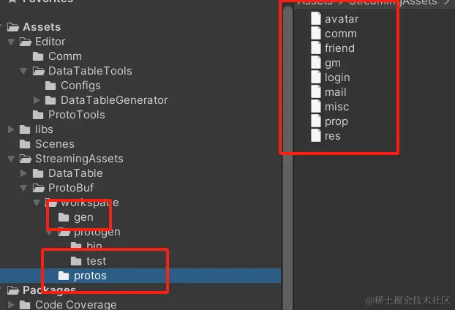Expand the libs folder arrow
Image resolution: width=455 pixels, height=310 pixels.
click(x=11, y=129)
